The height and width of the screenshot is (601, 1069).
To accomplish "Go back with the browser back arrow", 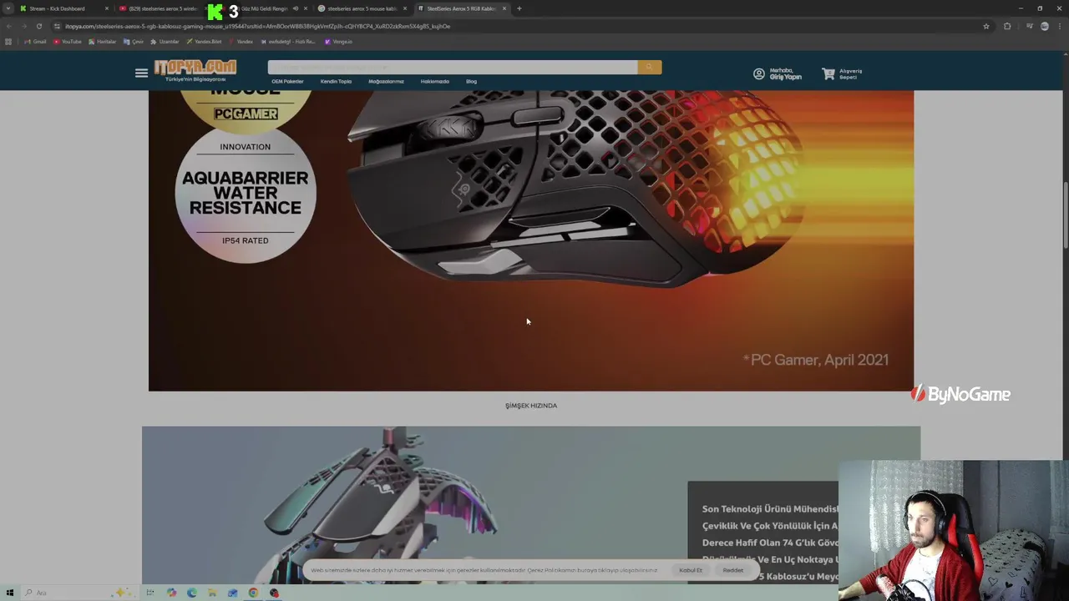I will 8,26.
